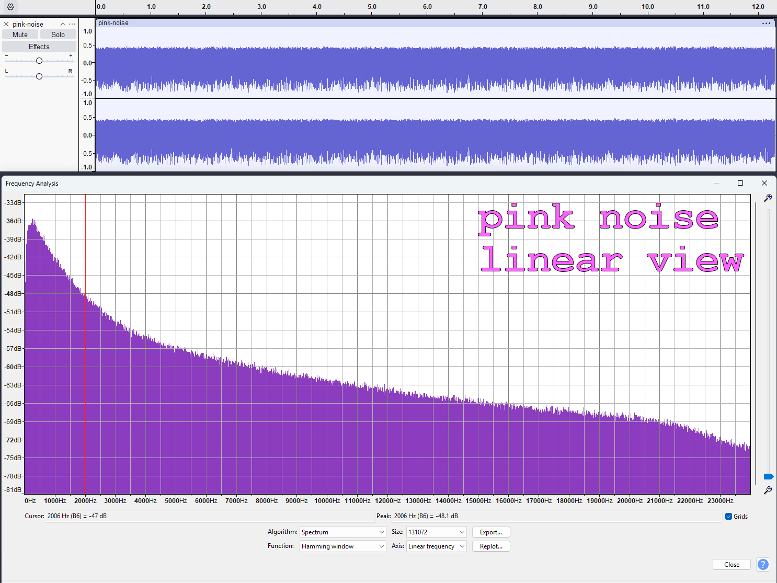The width and height of the screenshot is (777, 583).
Task: Open the Function dropdown showing Hamming window
Action: tap(343, 546)
